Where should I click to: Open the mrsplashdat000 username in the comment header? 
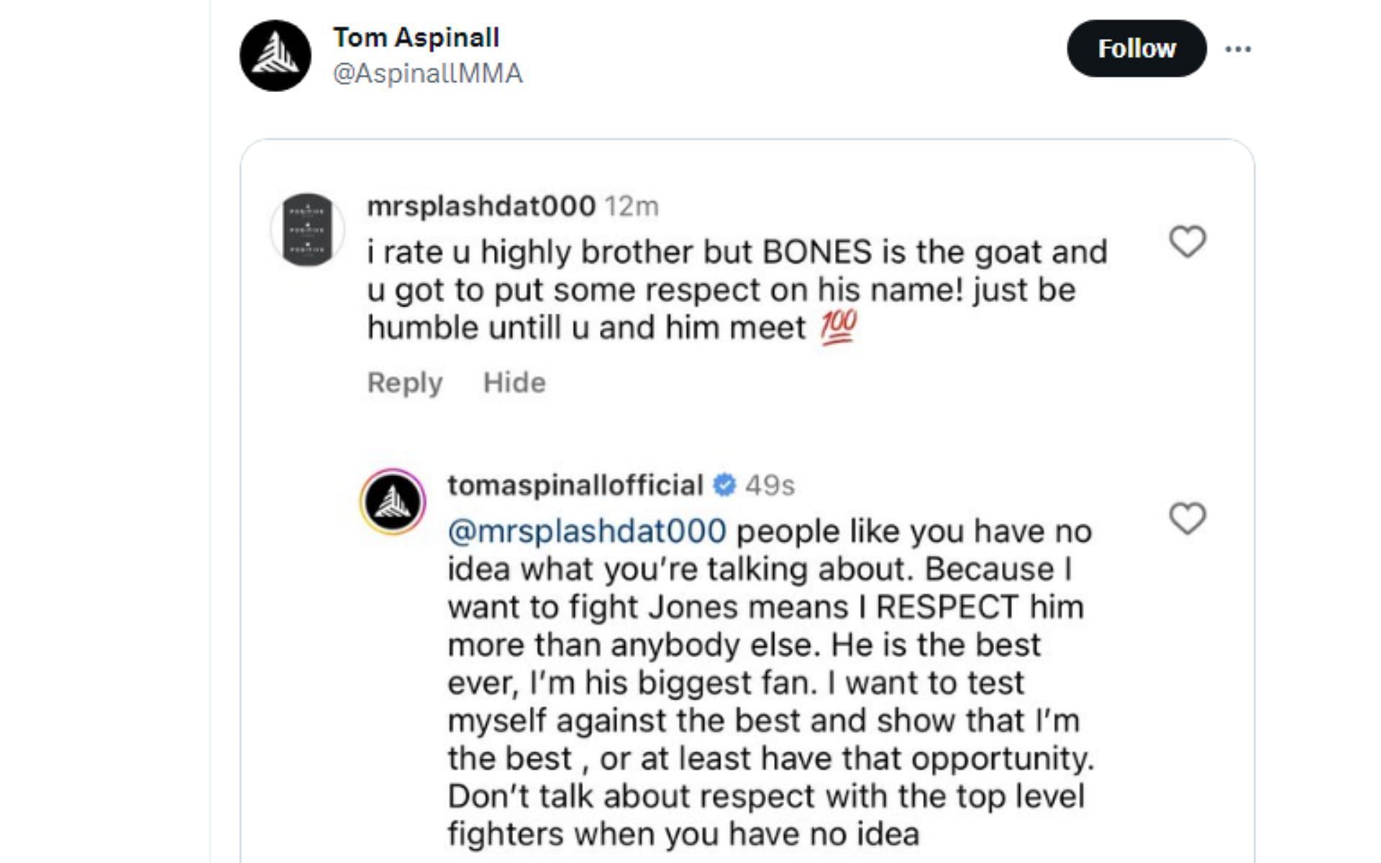click(480, 206)
